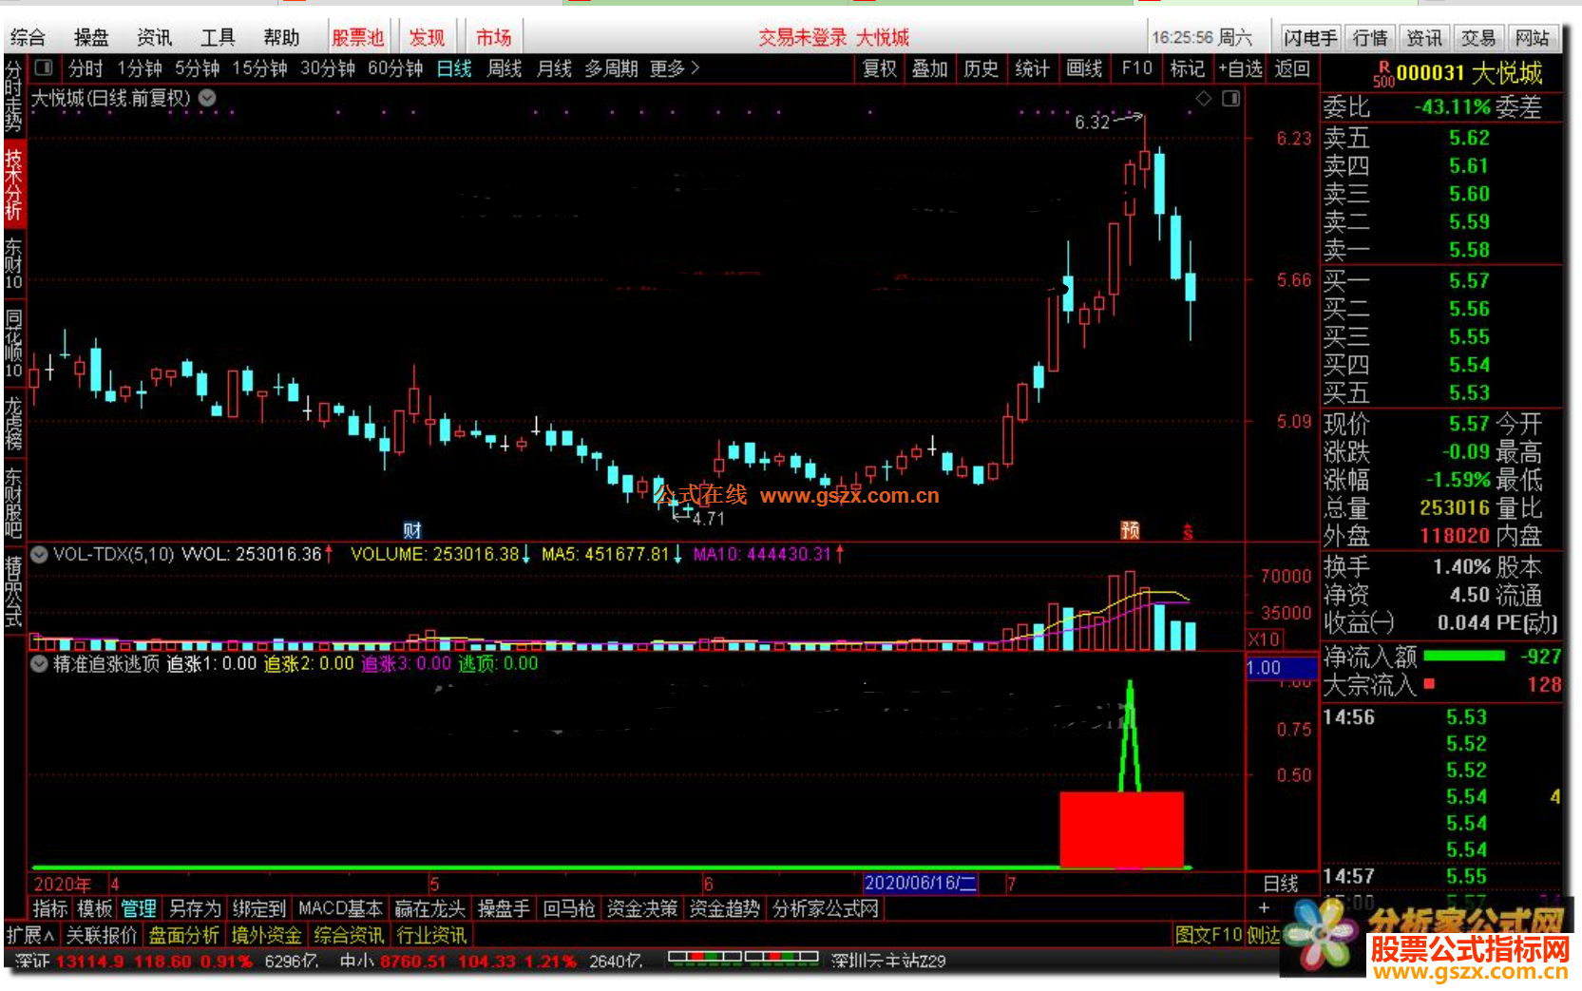Add stock with +自选 button

(x=1241, y=68)
